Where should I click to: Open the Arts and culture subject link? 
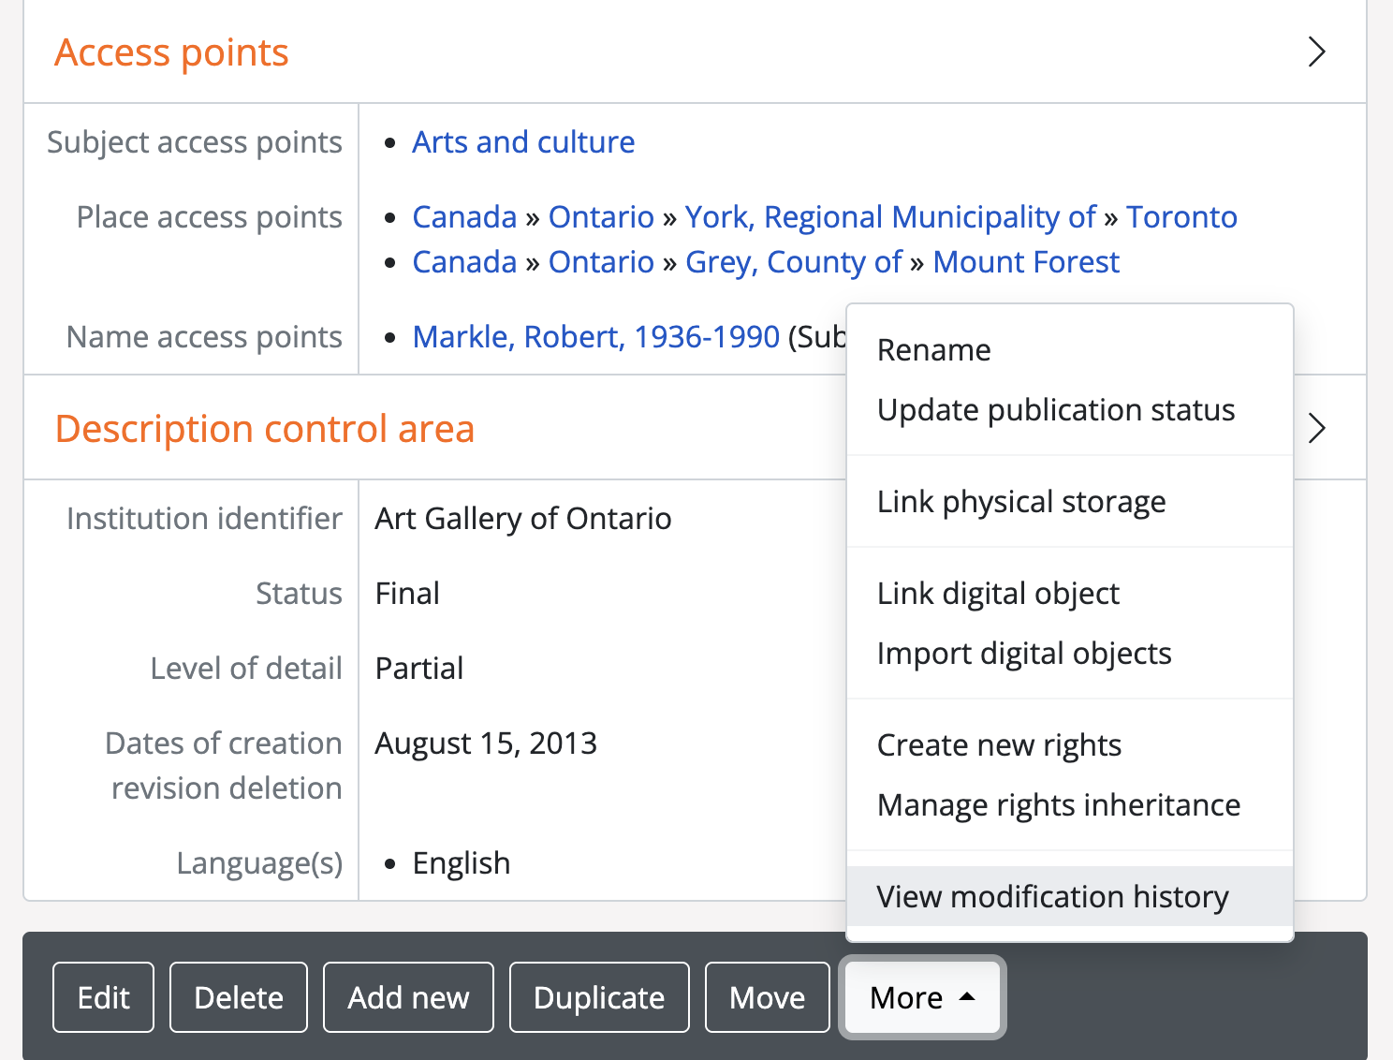coord(523,142)
